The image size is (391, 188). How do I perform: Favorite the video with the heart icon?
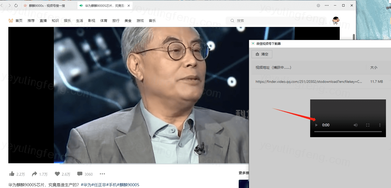tap(57, 174)
